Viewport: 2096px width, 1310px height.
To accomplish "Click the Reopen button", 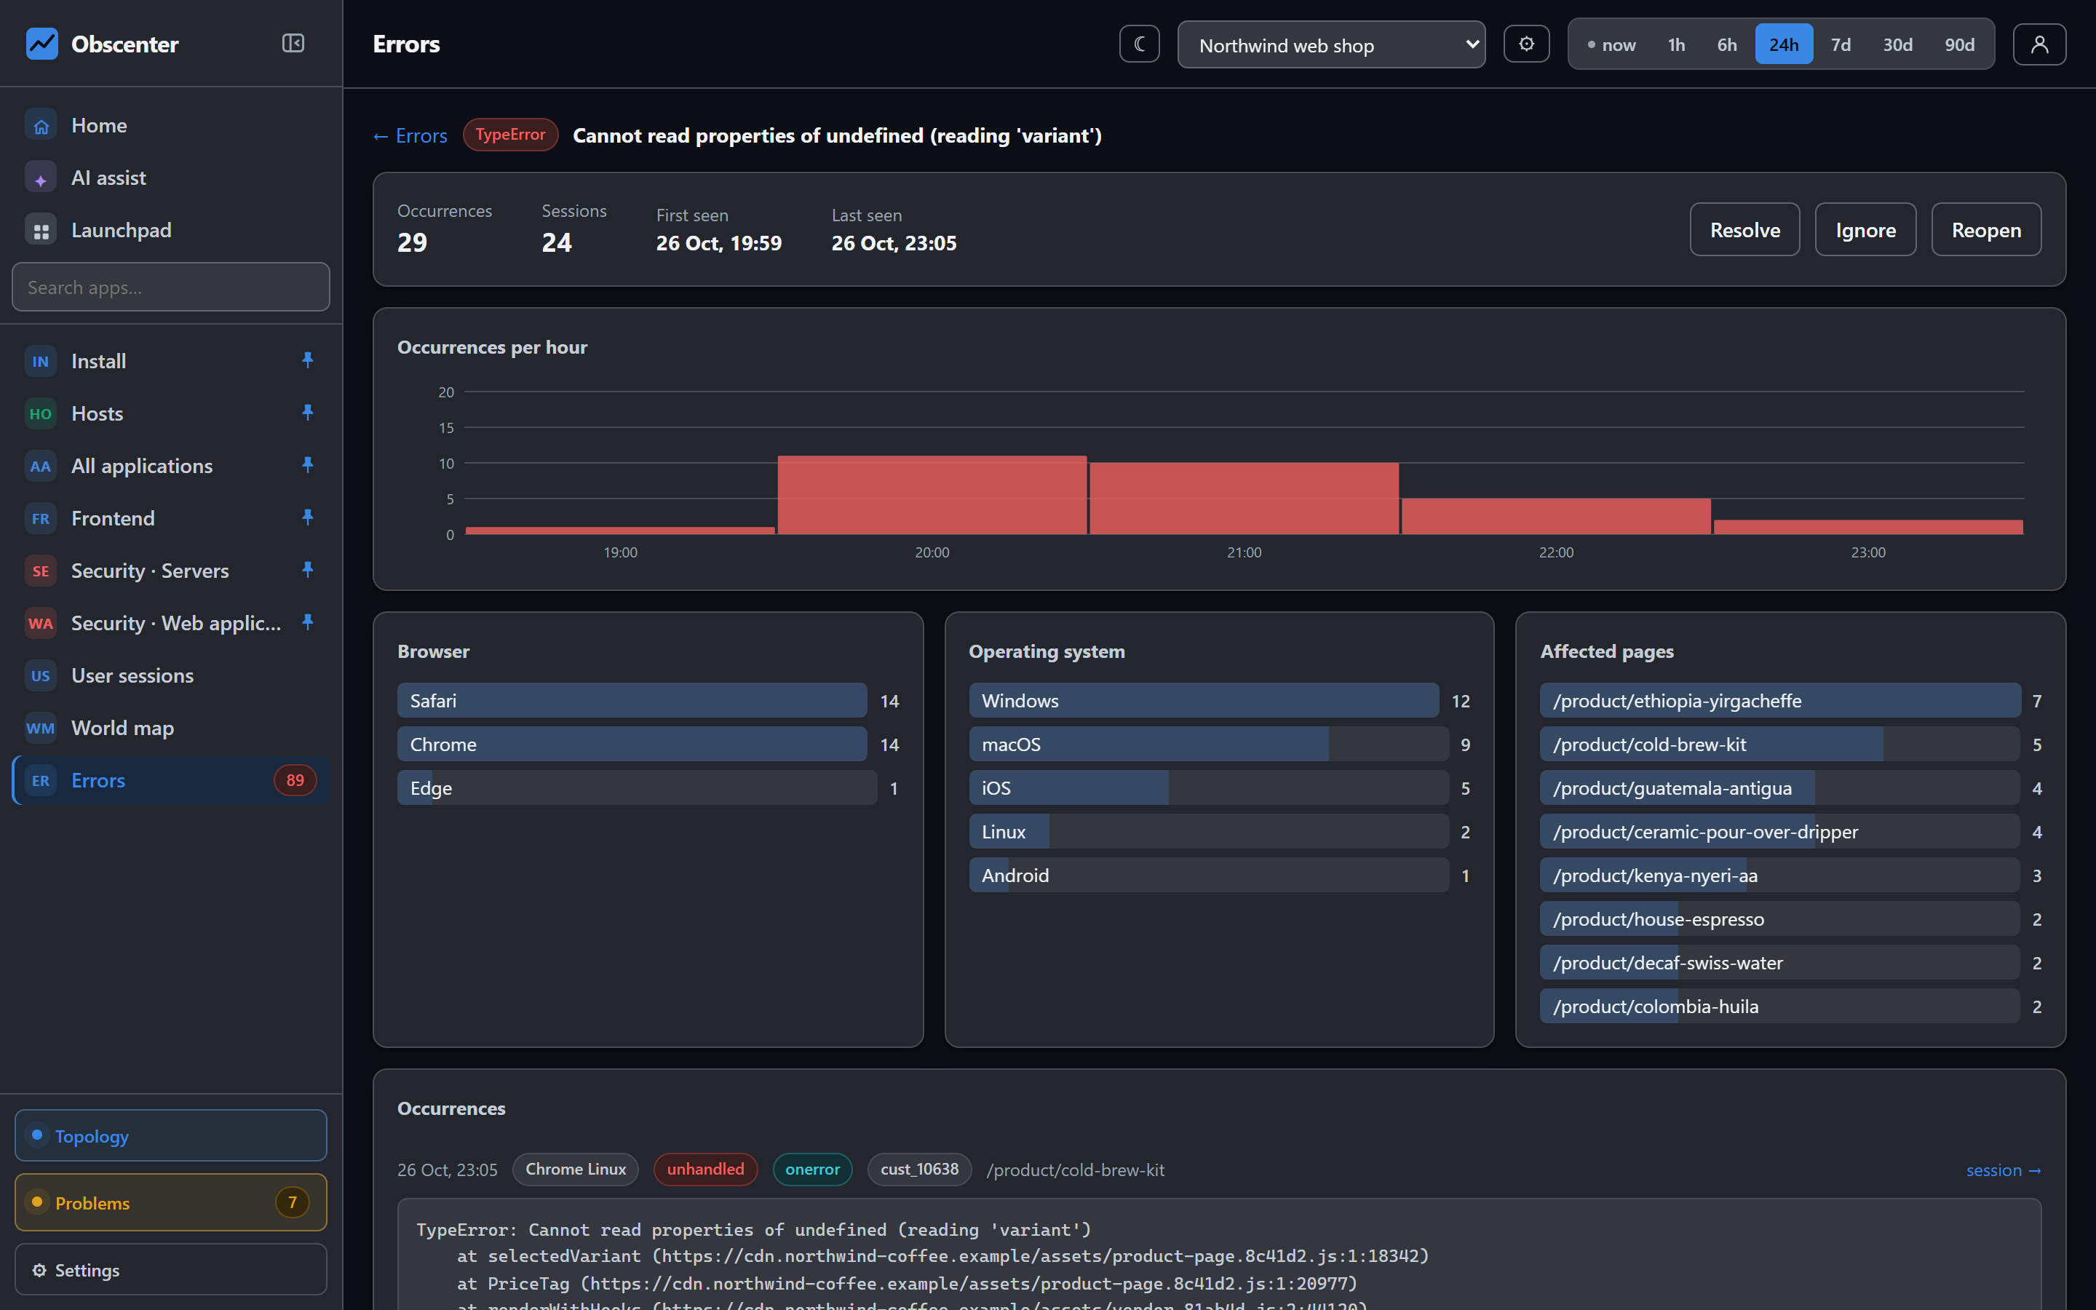I will (x=1986, y=229).
